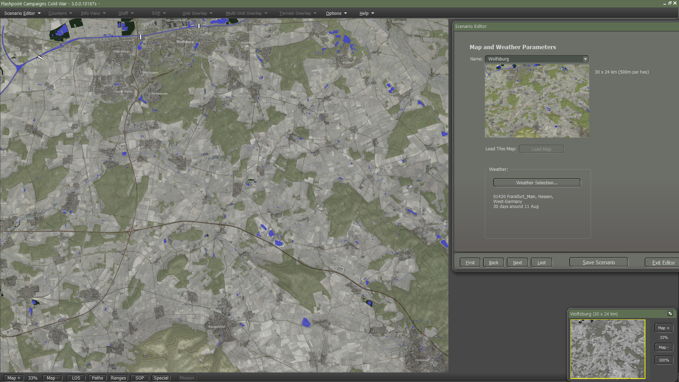Screen dimensions: 679x382
Task: Click the Special button in bottom toolbar
Action: (161, 378)
